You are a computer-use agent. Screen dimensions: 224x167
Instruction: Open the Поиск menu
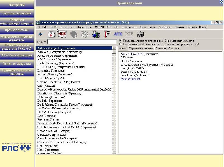[152, 27]
